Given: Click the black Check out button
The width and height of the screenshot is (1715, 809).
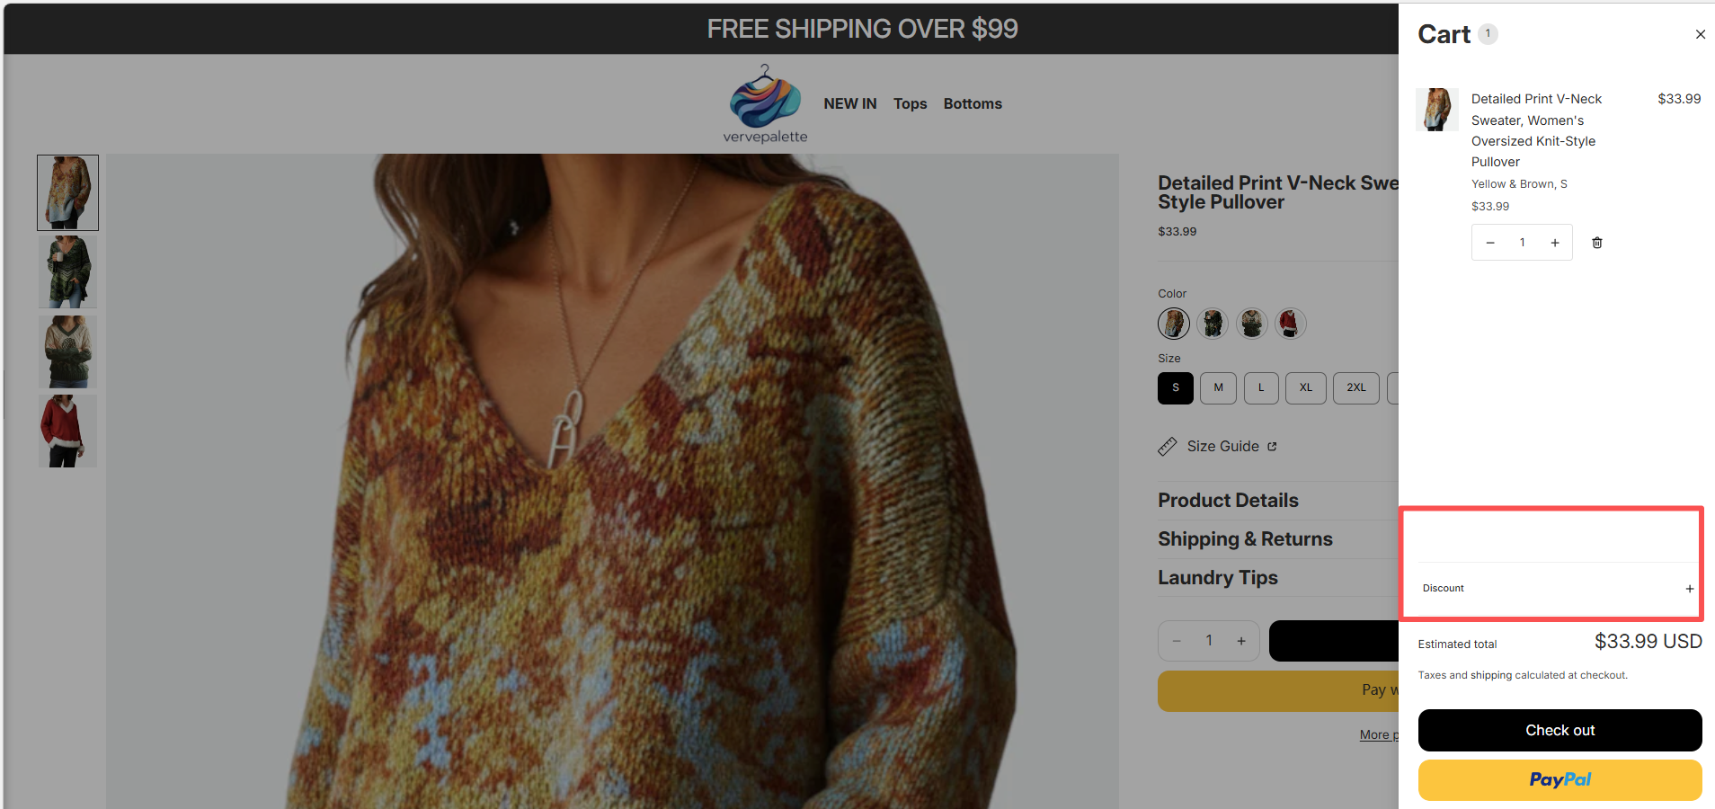Looking at the screenshot, I should click(1559, 730).
